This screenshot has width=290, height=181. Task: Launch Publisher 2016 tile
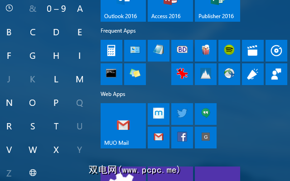[x=217, y=11]
